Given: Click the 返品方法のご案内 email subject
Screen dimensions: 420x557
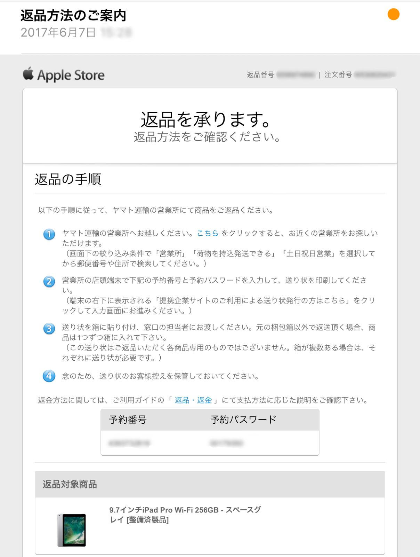Looking at the screenshot, I should click(73, 16).
